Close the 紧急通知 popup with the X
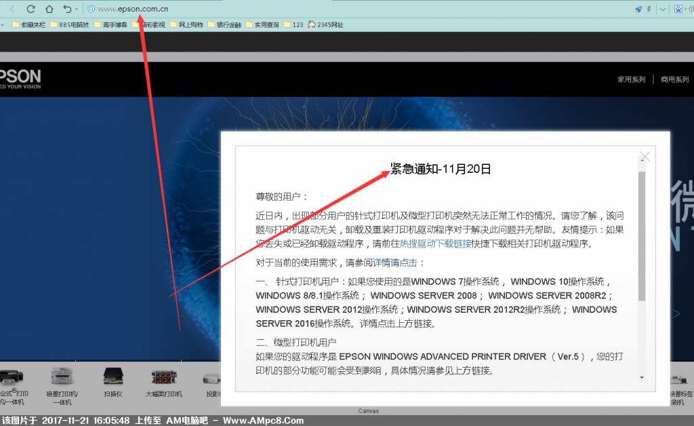The width and height of the screenshot is (694, 426). coord(645,156)
